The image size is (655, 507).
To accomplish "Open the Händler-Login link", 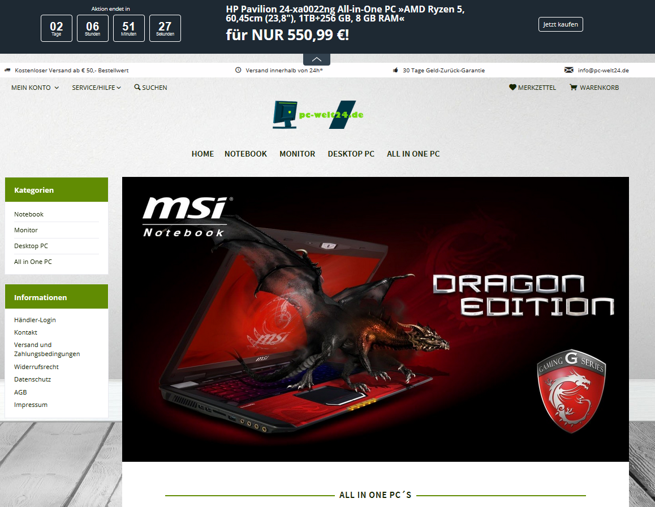I will 35,320.
